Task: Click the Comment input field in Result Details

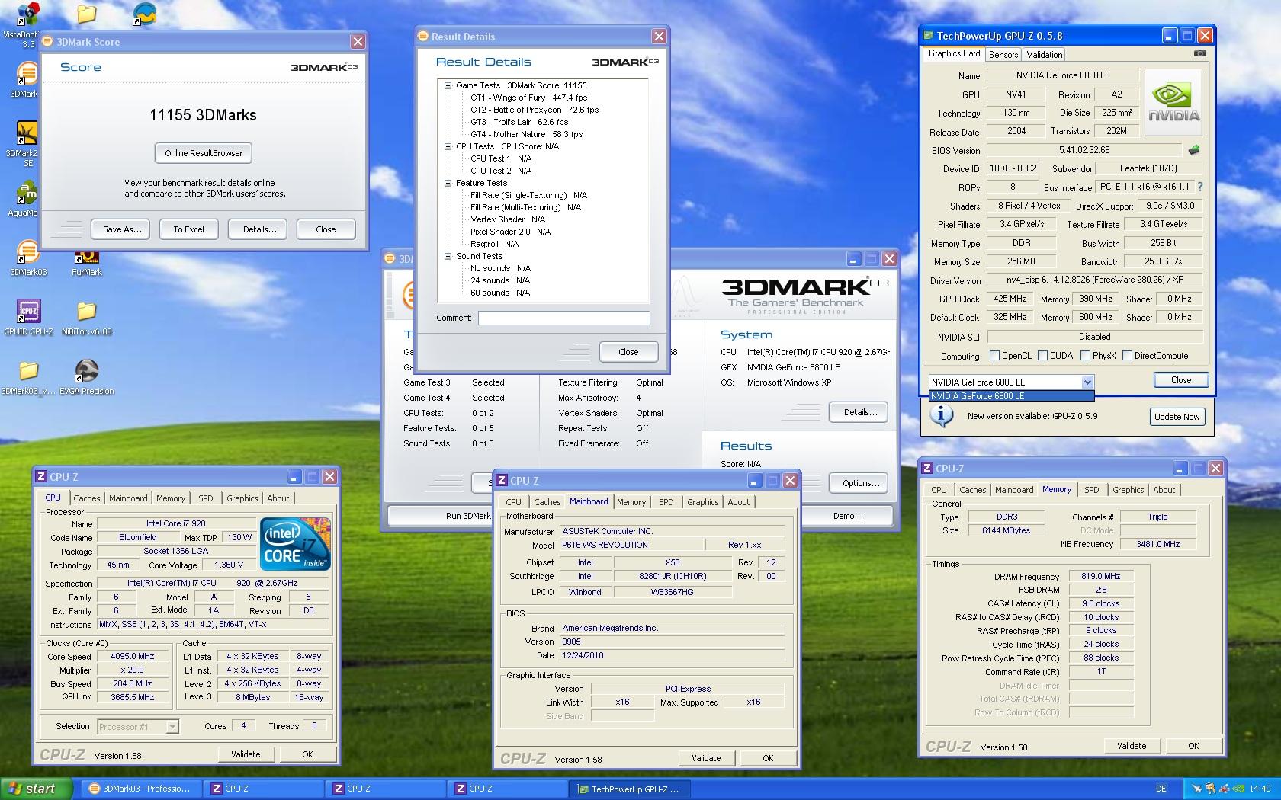Action: [x=564, y=318]
